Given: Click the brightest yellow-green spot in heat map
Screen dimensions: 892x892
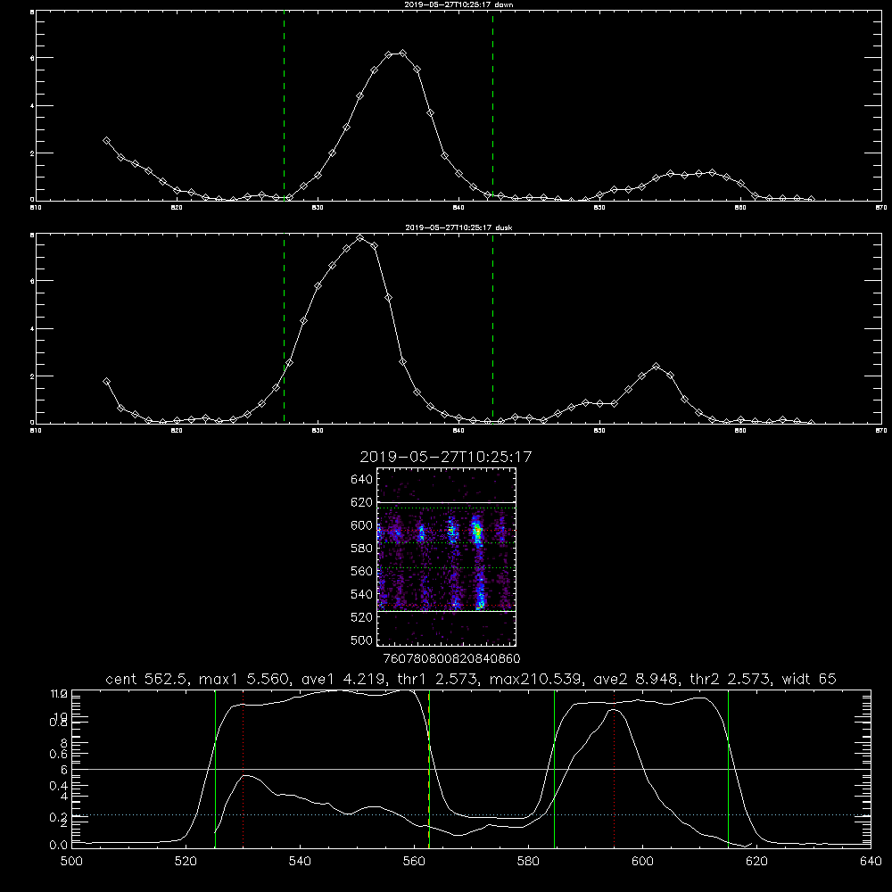Looking at the screenshot, I should [478, 532].
